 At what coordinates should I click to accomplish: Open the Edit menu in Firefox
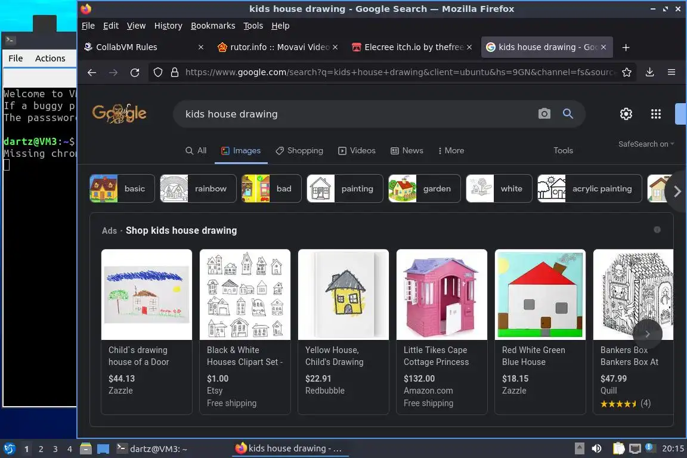click(x=111, y=26)
